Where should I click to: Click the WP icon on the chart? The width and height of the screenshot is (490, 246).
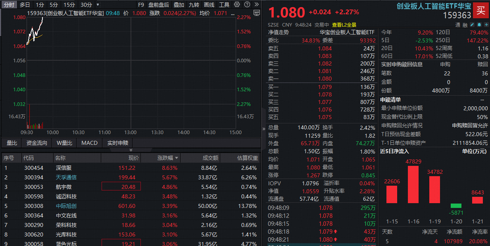(x=256, y=12)
